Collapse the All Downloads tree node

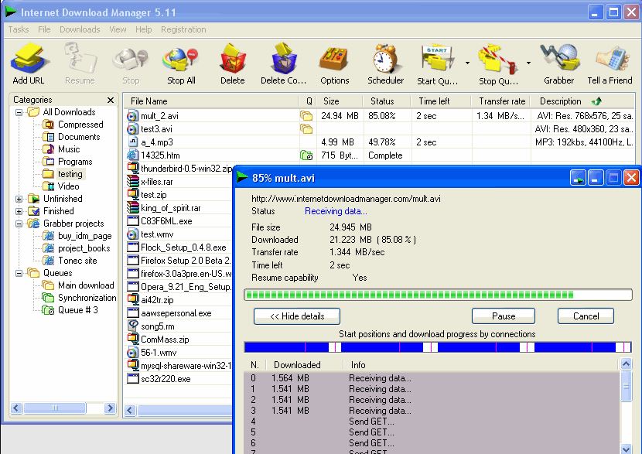pos(19,112)
